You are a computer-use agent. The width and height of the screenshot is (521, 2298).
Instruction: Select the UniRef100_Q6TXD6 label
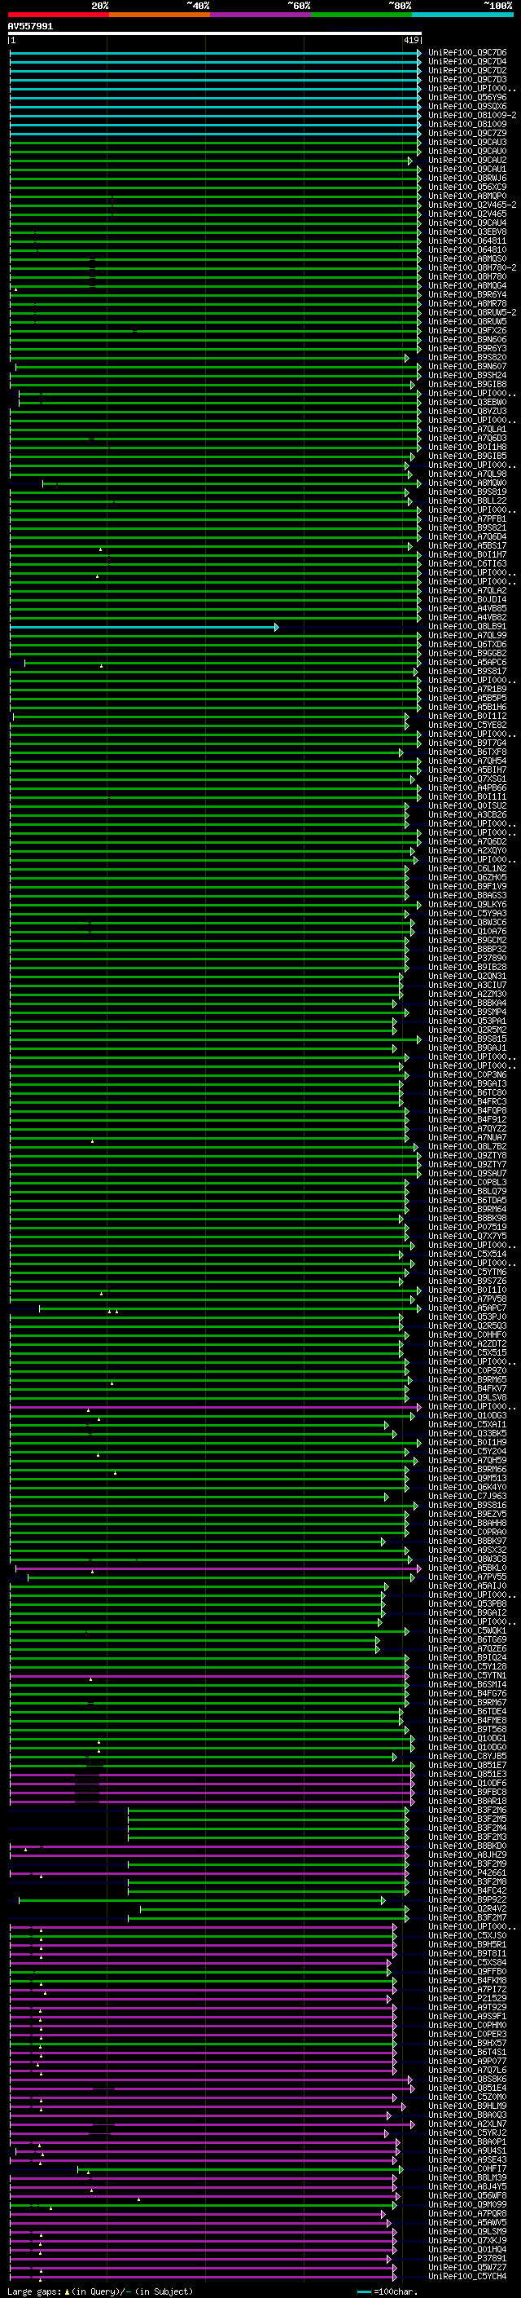pyautogui.click(x=467, y=645)
